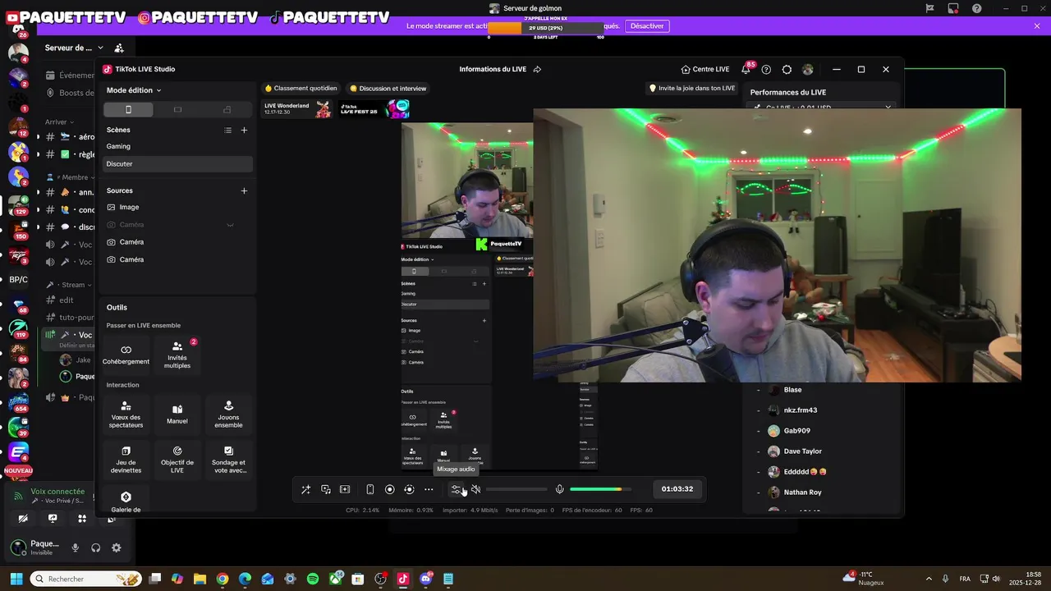Collapse the Arriver category in Discord
Image resolution: width=1051 pixels, height=591 pixels.
(x=60, y=122)
